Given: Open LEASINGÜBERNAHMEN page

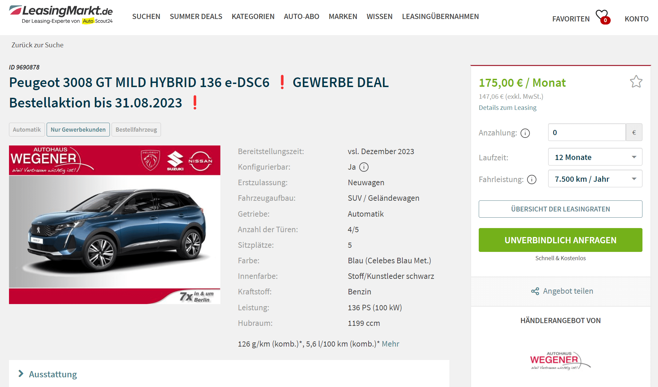Looking at the screenshot, I should pos(440,17).
